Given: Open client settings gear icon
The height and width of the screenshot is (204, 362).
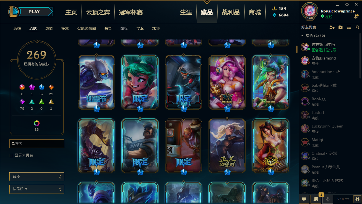Looking at the screenshot, I should pyautogui.click(x=347, y=4).
